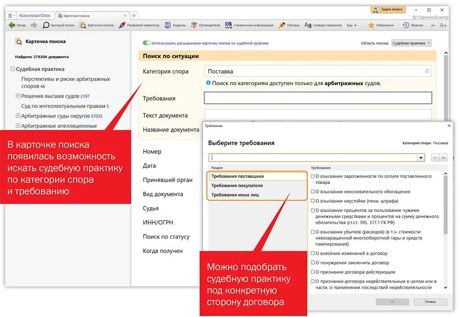Toggle расширенную карточку поиска switch
Screen dimensions: 460x317
(146, 43)
